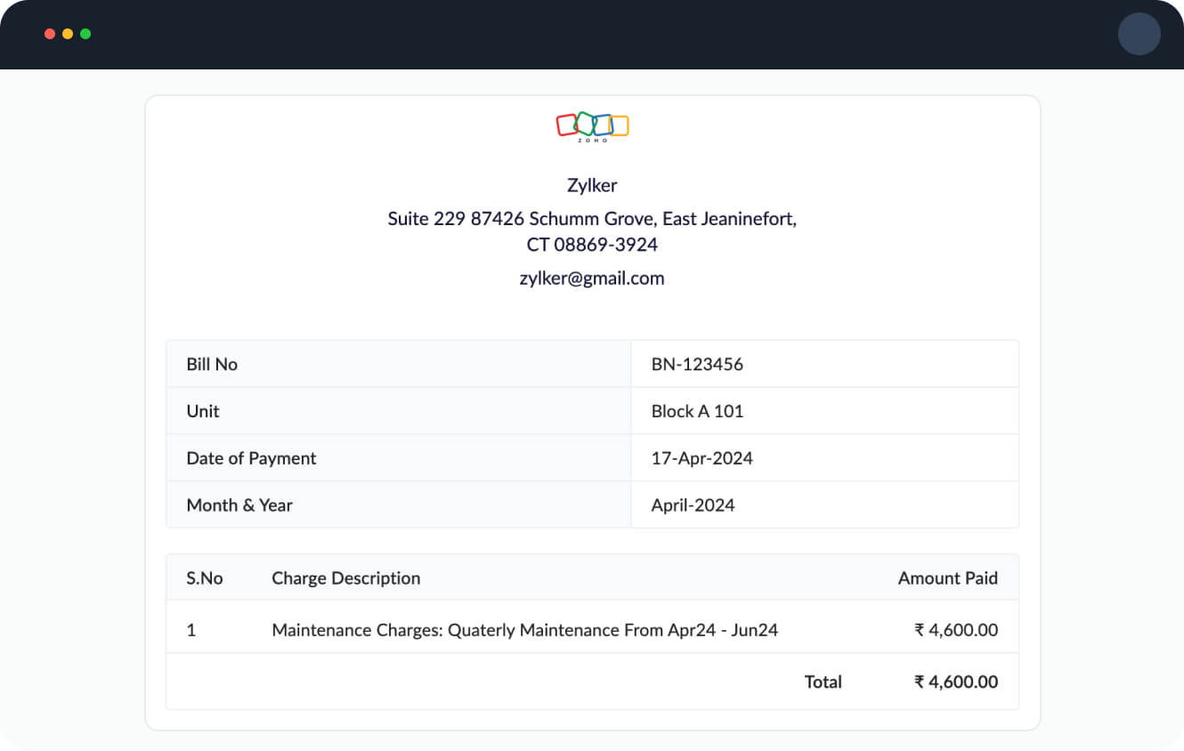Select the Total amount ₹ 4,600.00
The image size is (1184, 751).
pos(956,682)
